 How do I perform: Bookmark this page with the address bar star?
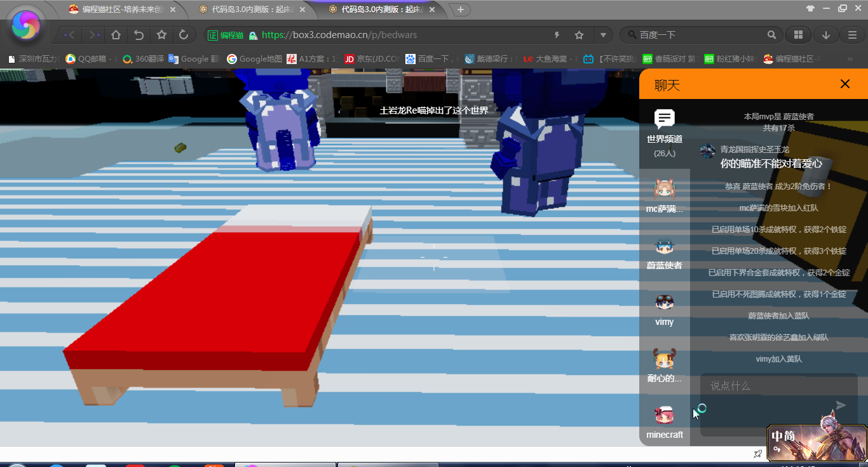click(579, 35)
